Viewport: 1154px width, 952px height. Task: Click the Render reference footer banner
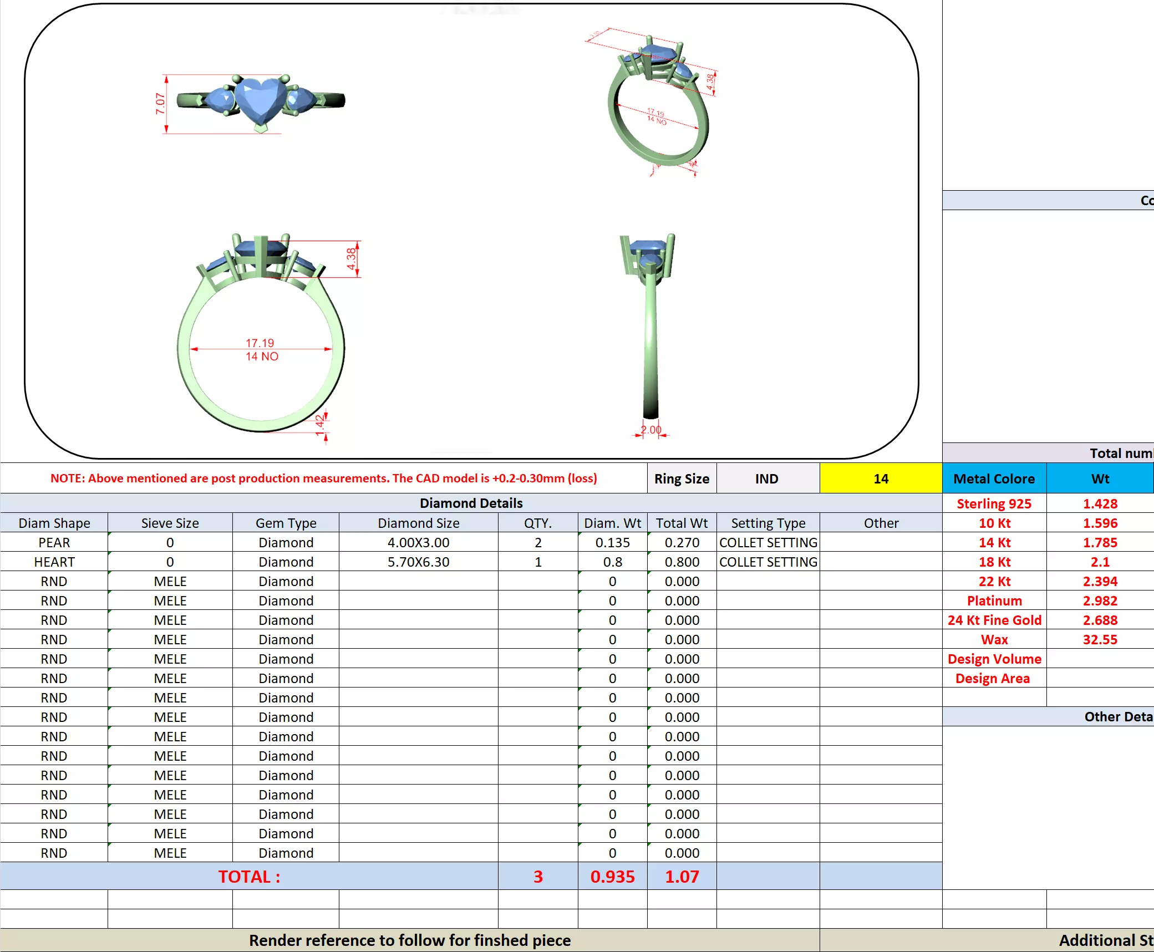click(409, 940)
